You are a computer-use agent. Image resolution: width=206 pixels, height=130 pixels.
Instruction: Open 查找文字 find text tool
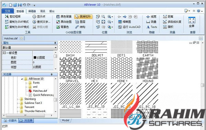pyautogui.click(x=42, y=22)
